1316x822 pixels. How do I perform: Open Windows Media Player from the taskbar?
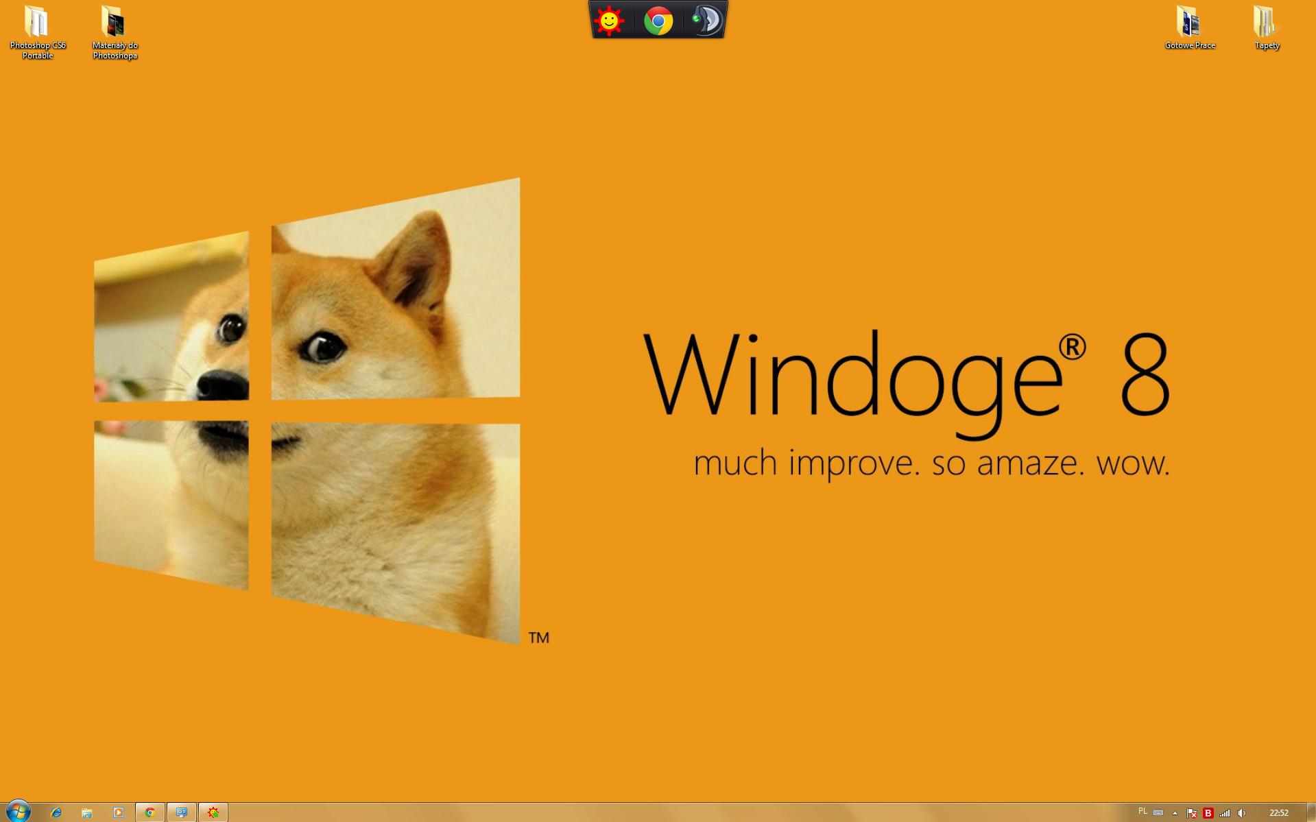click(118, 812)
